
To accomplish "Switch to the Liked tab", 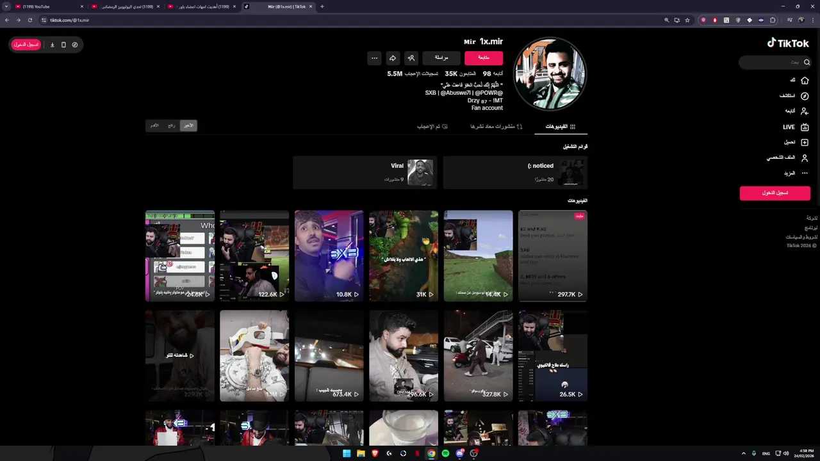I will click(x=432, y=127).
